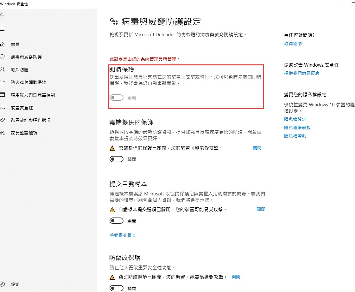Toggle the 防竄改保護 switch
The height and width of the screenshot is (292, 355).
coord(117,288)
